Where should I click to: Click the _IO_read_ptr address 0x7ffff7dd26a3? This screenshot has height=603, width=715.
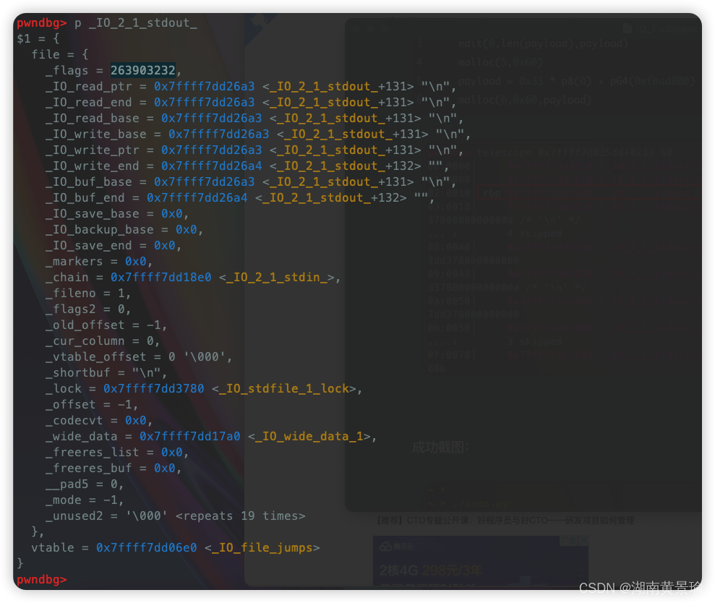click(x=205, y=86)
